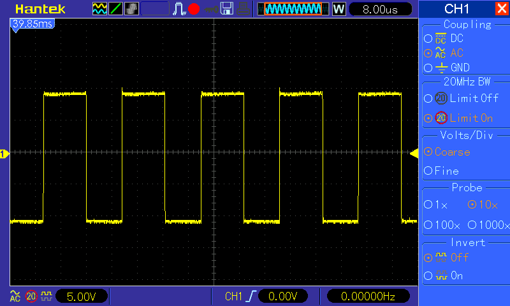Viewport: 510px width, 306px height.
Task: Turn bandwidth Limit Off
Action: point(461,98)
